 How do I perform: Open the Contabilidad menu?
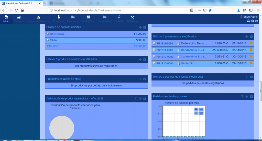(x=105, y=19)
